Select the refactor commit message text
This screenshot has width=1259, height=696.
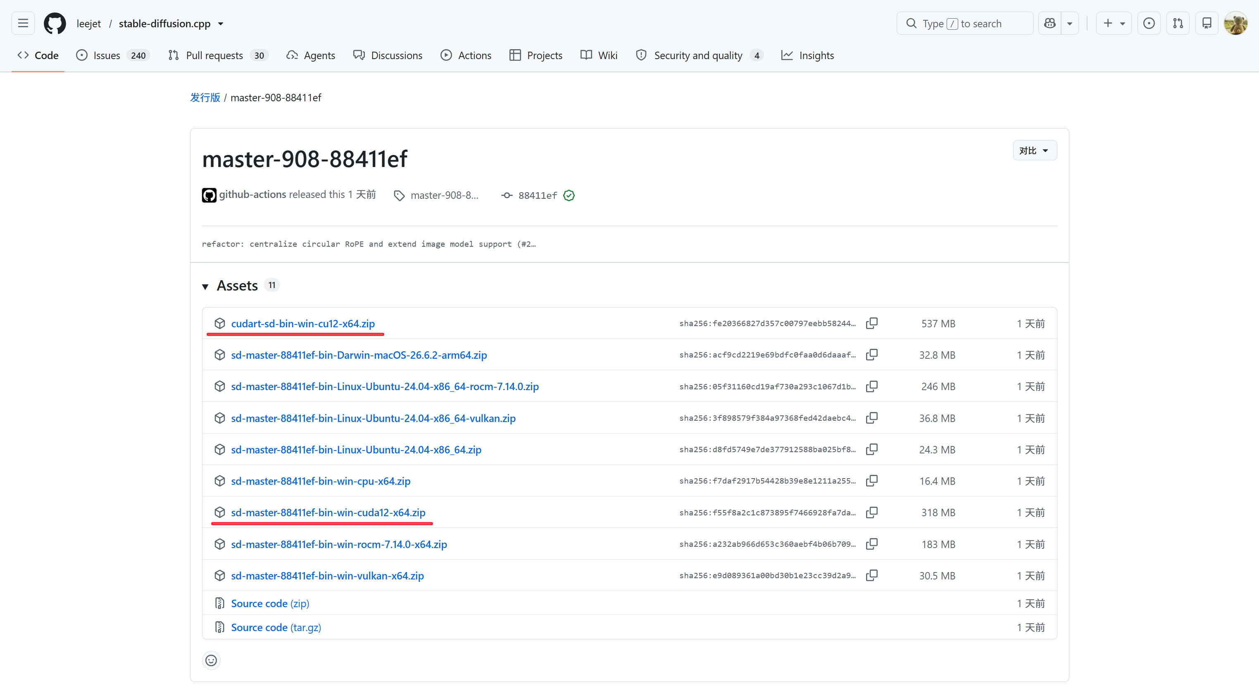click(x=369, y=244)
